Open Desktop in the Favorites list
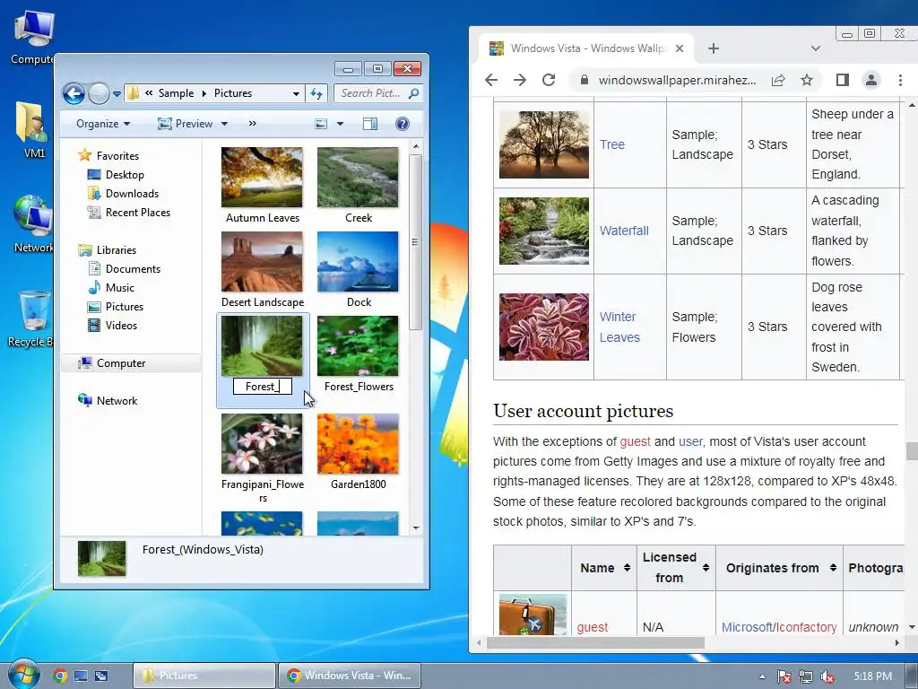 pos(116,175)
